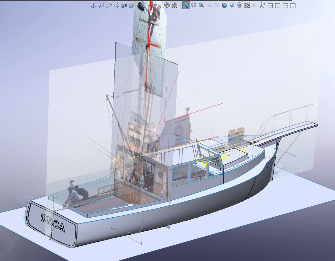The height and width of the screenshot is (261, 335).
Task: Switch viewport to Four View layout
Action: coord(270,5)
